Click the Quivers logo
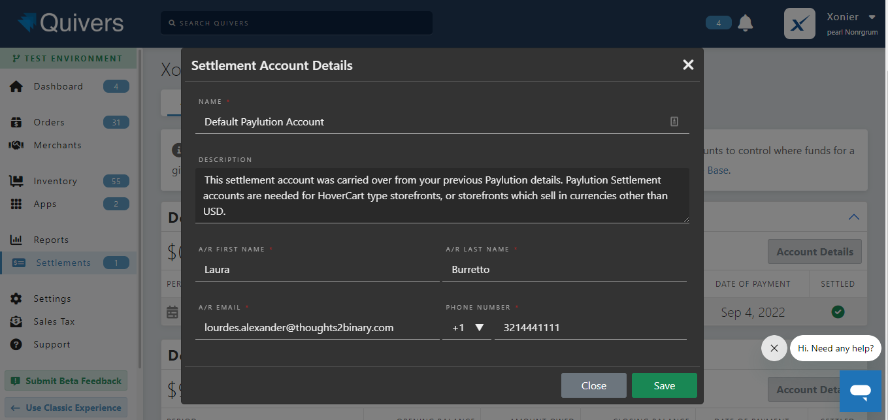Viewport: 888px width, 420px height. point(71,23)
